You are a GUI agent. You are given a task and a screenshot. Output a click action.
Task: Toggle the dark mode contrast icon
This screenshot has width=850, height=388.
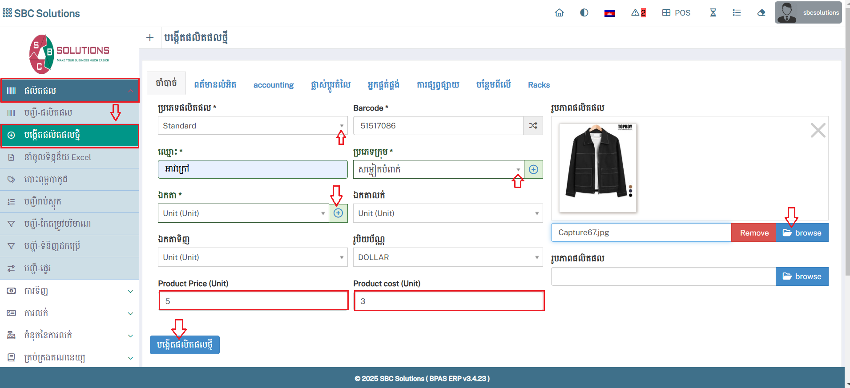(584, 13)
